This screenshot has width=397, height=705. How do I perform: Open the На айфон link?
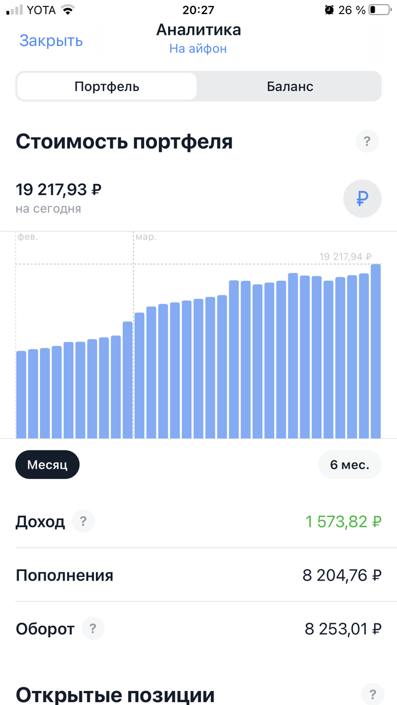click(x=199, y=49)
